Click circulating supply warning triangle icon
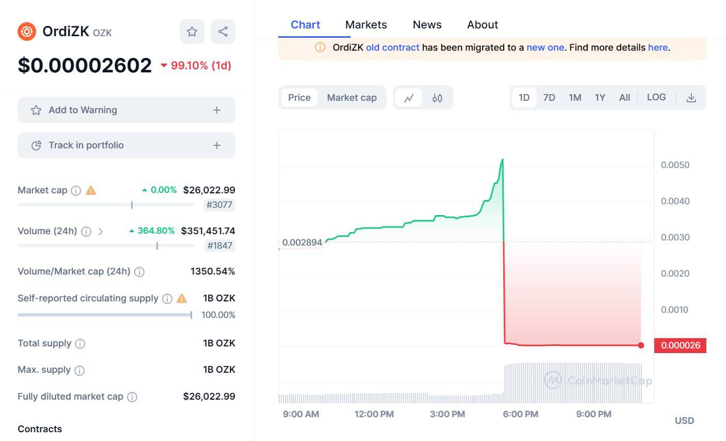The image size is (726, 441). click(182, 298)
